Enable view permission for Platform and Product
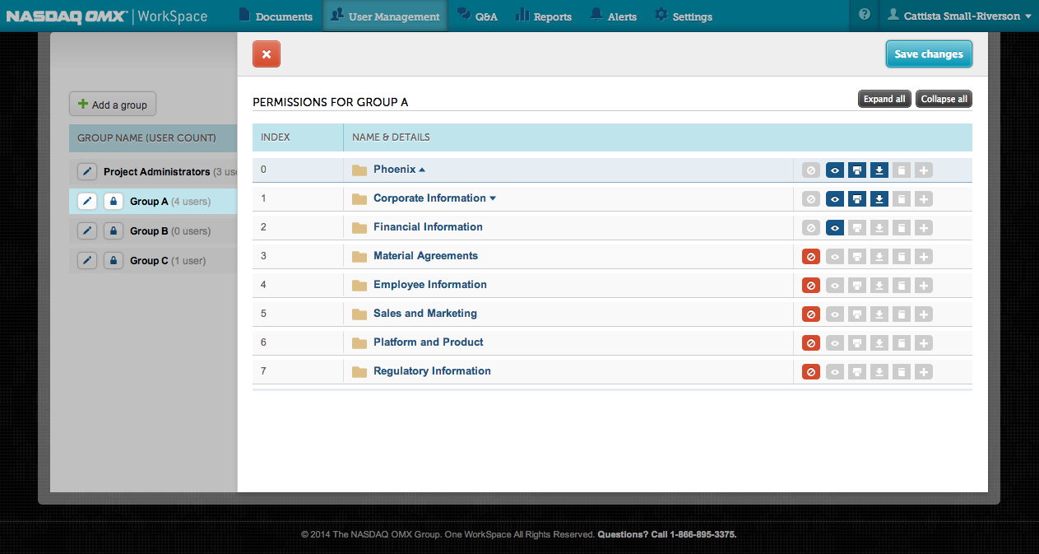1039x554 pixels. [x=835, y=343]
